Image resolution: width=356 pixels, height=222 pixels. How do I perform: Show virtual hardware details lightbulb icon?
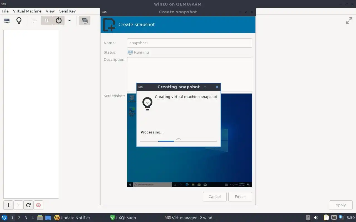coord(19,21)
